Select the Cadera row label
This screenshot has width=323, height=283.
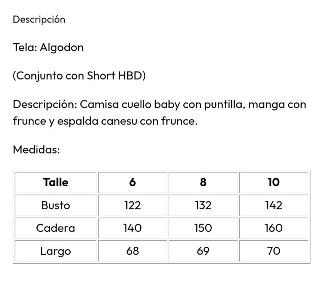click(56, 228)
